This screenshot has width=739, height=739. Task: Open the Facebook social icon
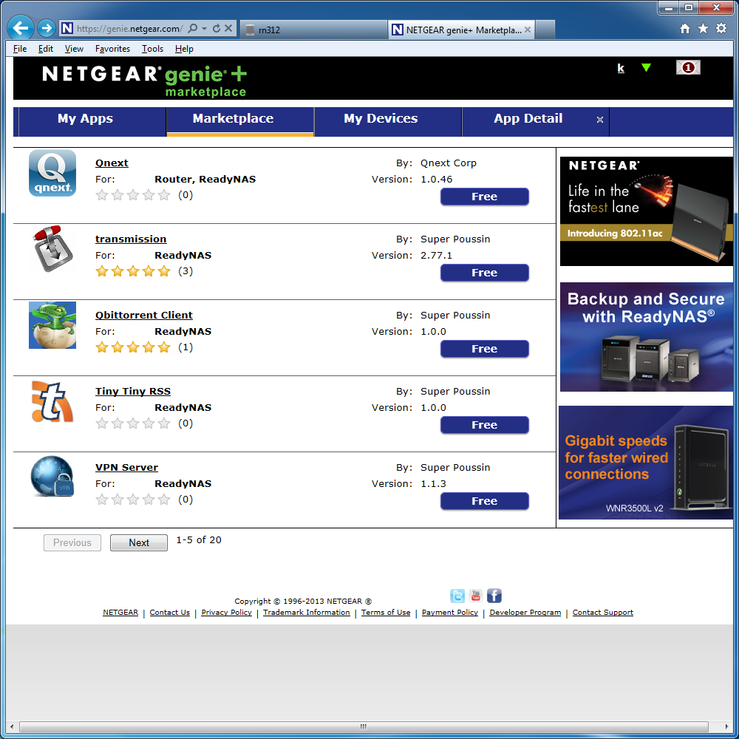[494, 596]
